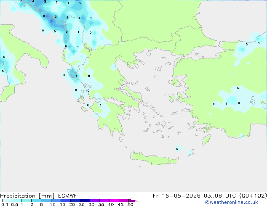Select the 'Precipitation [mm]' title text
Screen dimensions: 267x206
point(27,196)
